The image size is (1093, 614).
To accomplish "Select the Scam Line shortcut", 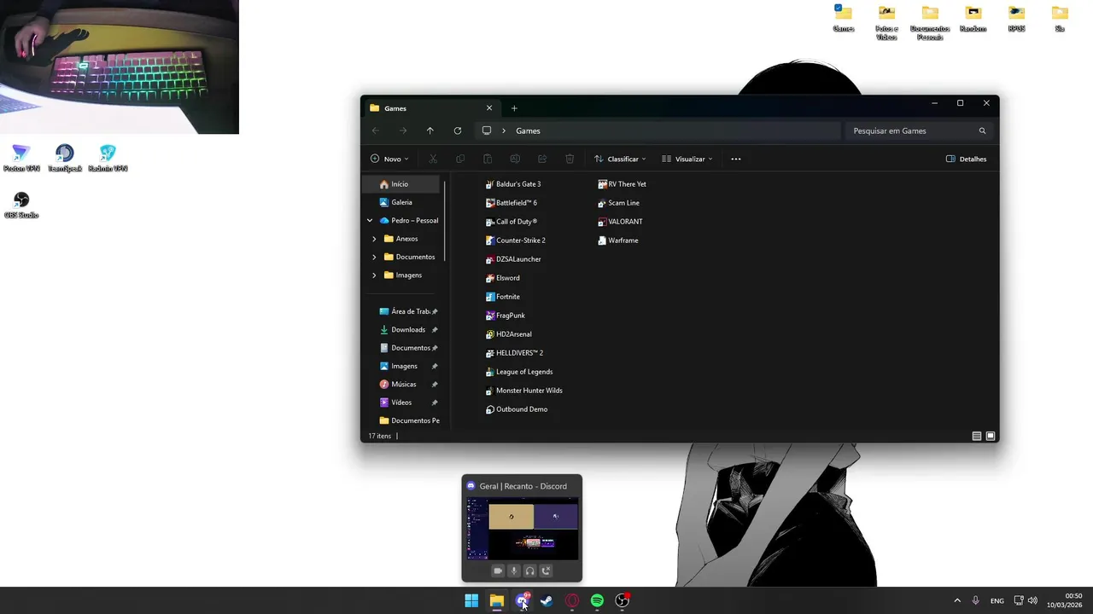I will click(x=618, y=203).
